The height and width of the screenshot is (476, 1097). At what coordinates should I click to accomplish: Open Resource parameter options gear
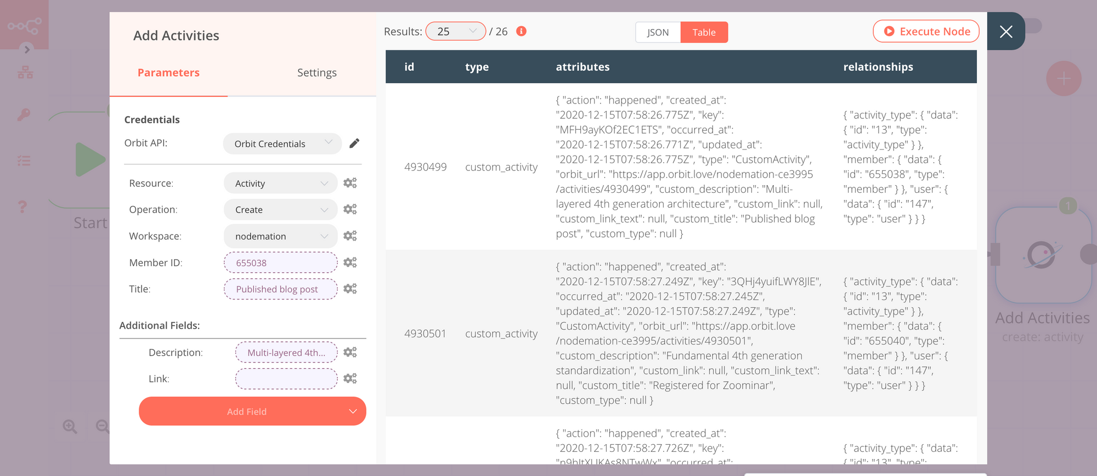pyautogui.click(x=350, y=183)
